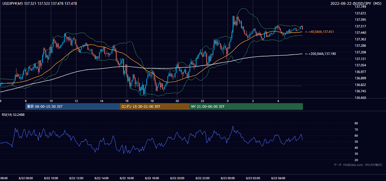Click price axis label 137.440
Screen dimensions: 386x181
[360, 33]
